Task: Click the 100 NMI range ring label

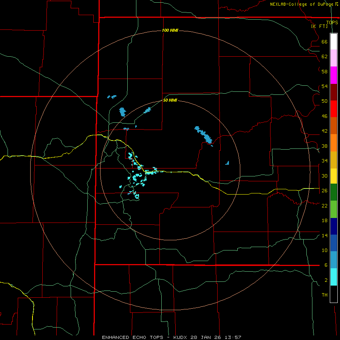Action: click(x=170, y=30)
